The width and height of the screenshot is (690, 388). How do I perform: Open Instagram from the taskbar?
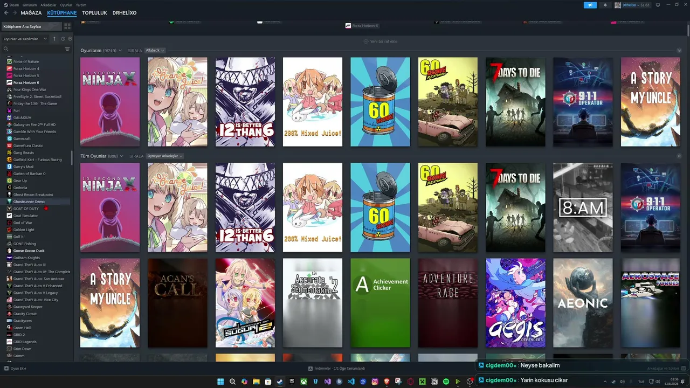(x=375, y=382)
